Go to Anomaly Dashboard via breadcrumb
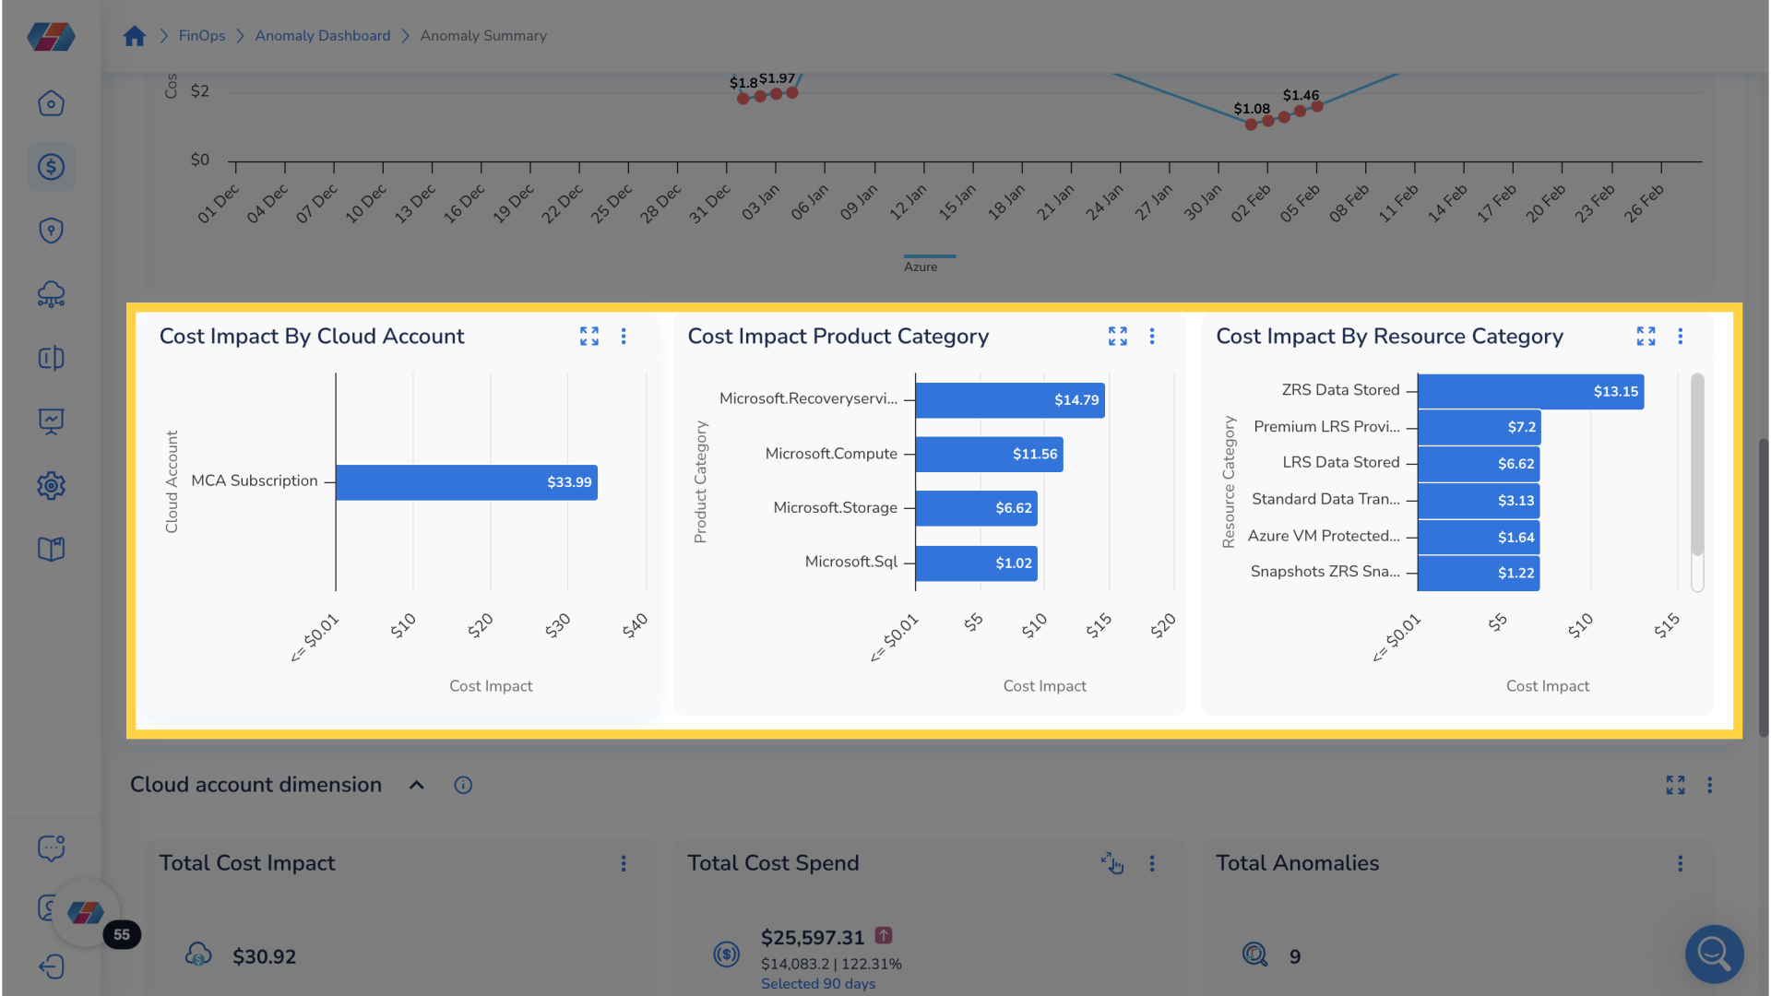 [x=322, y=35]
